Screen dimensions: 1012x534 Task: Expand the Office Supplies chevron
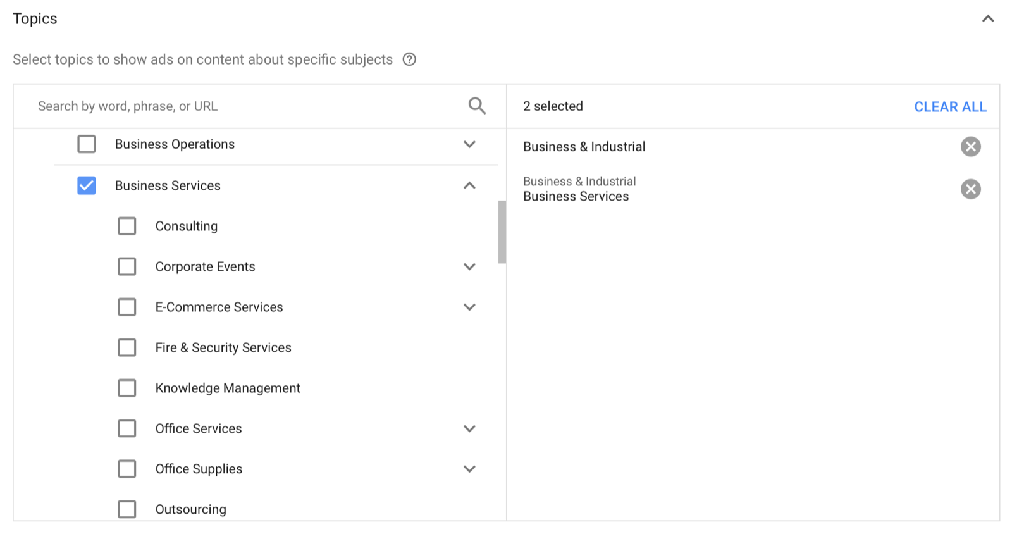pos(469,469)
